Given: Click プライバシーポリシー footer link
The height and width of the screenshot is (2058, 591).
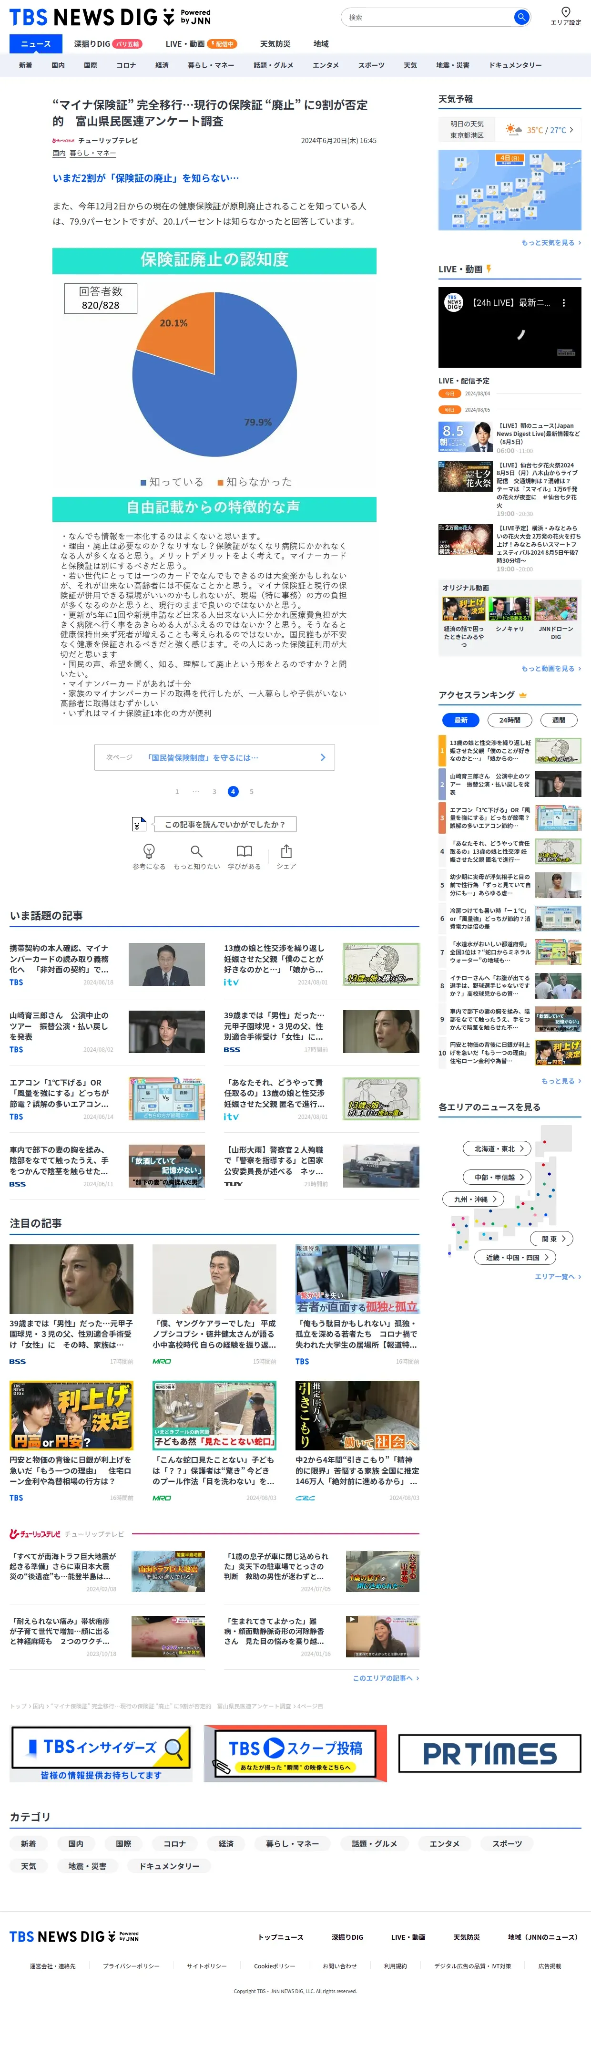Looking at the screenshot, I should click(131, 1965).
